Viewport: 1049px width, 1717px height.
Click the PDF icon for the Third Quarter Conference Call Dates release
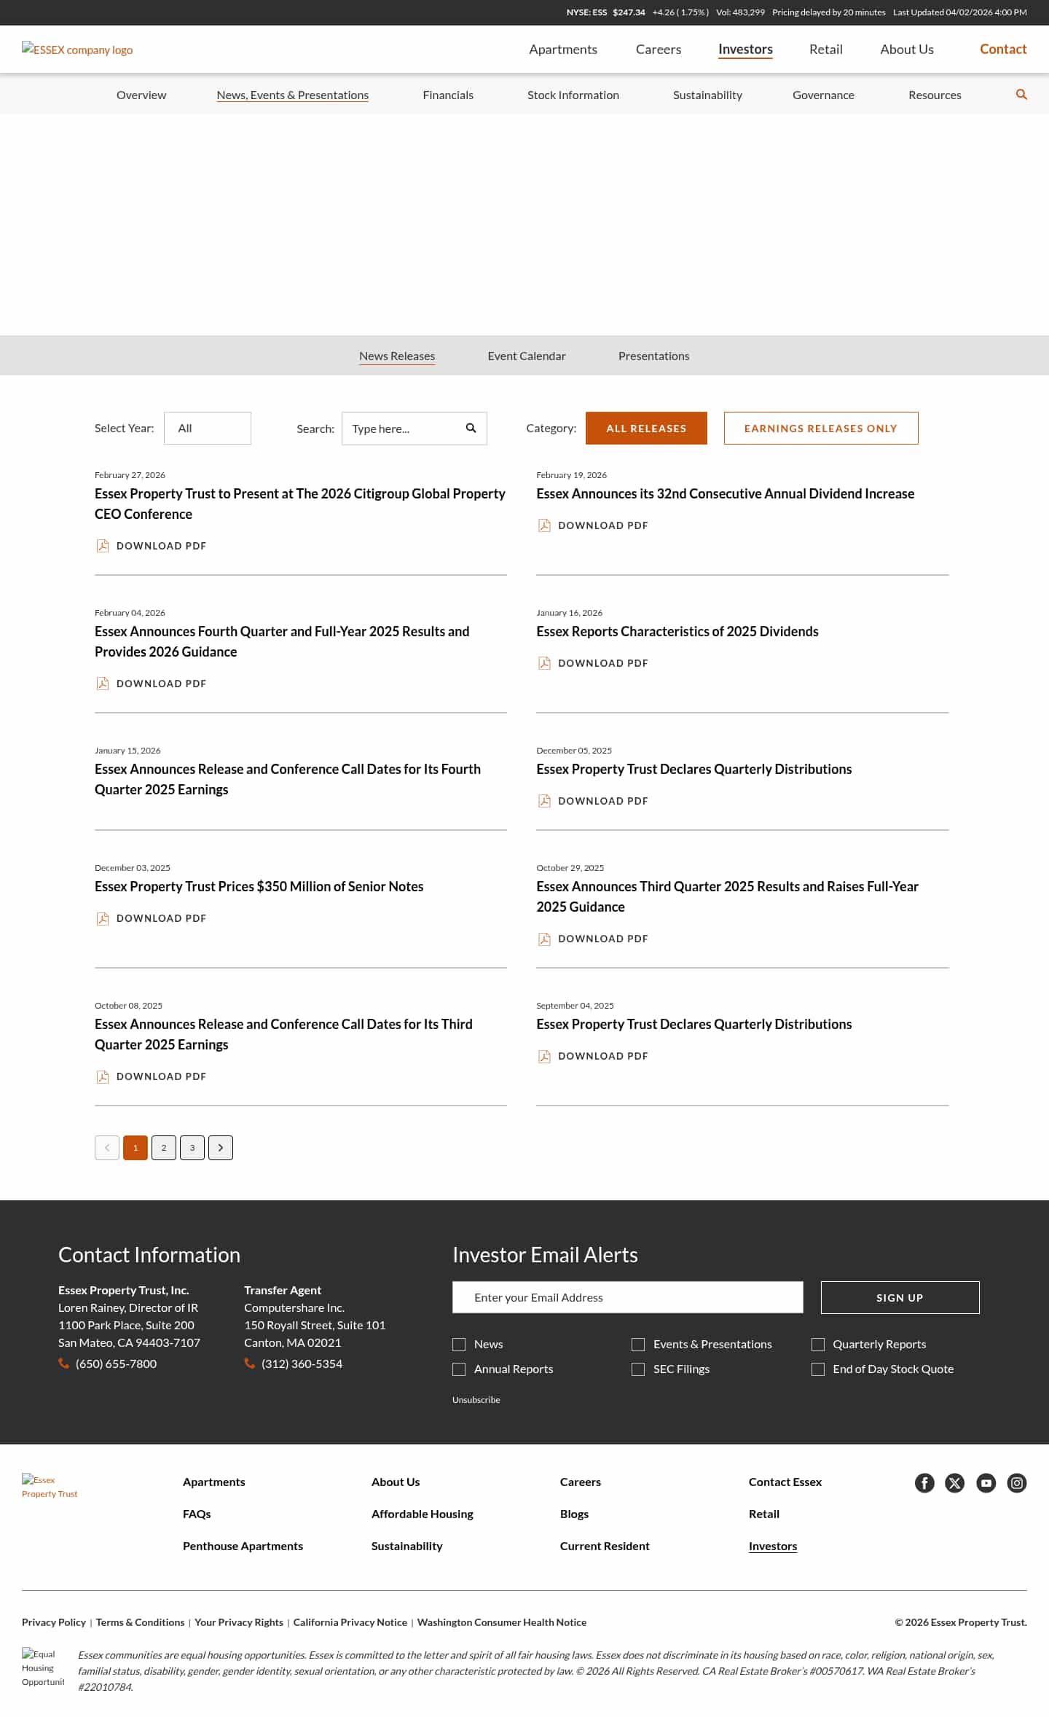point(103,1076)
